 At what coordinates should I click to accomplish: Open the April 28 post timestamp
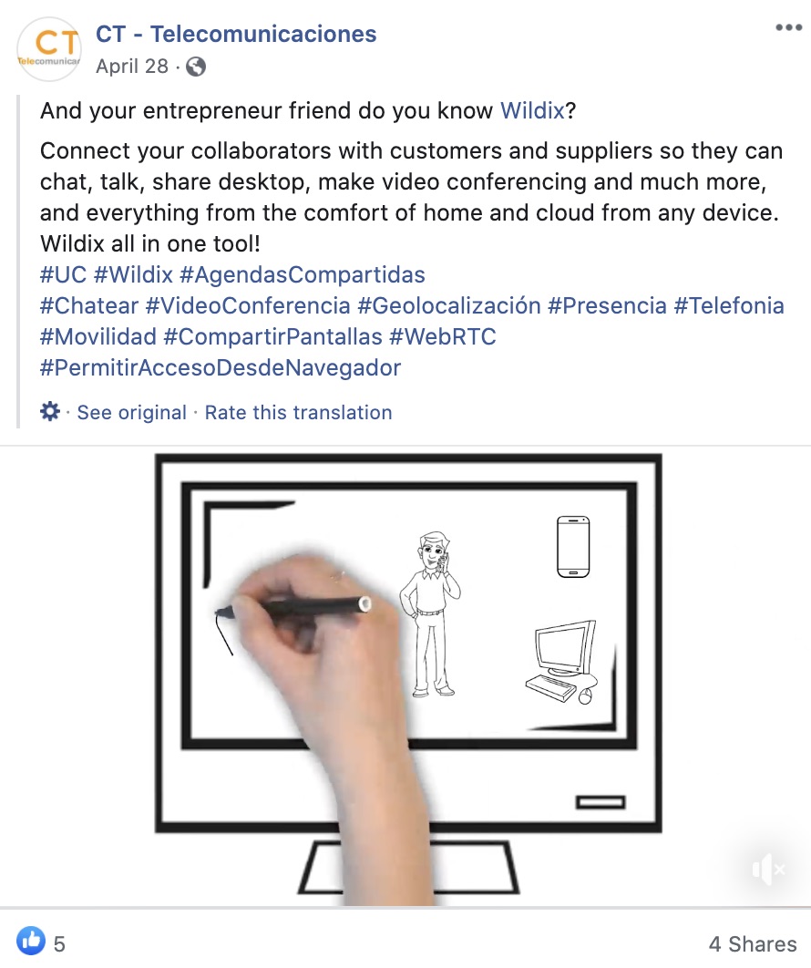[132, 66]
